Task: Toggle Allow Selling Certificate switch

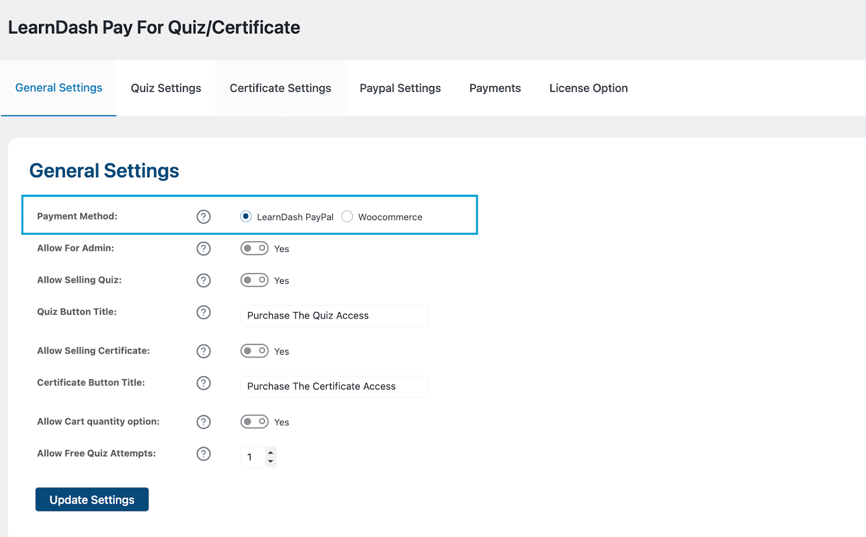Action: [254, 351]
